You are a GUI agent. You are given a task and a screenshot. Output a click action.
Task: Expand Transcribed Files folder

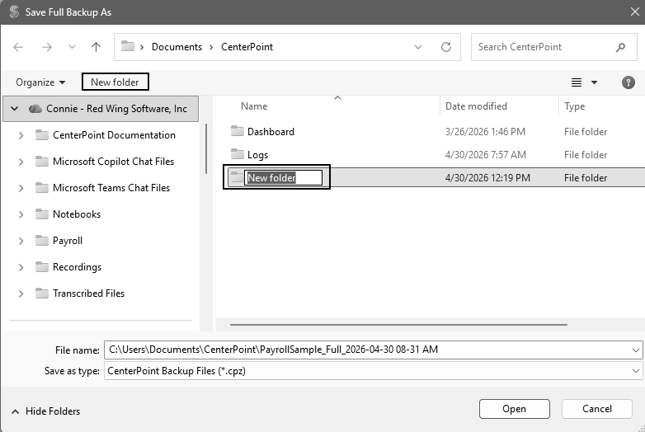[x=21, y=293]
